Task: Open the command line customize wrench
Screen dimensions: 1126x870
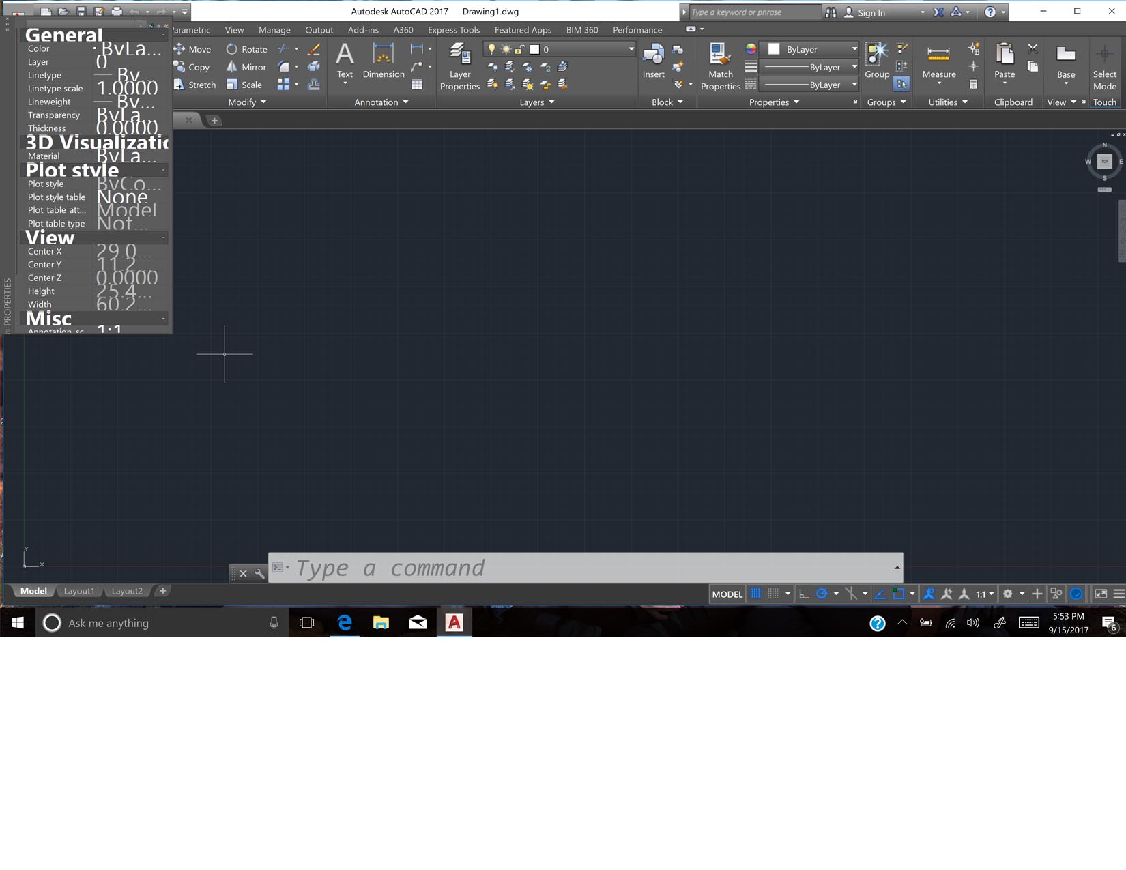Action: pyautogui.click(x=259, y=573)
